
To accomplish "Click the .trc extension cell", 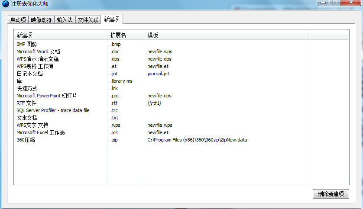I will point(114,110).
